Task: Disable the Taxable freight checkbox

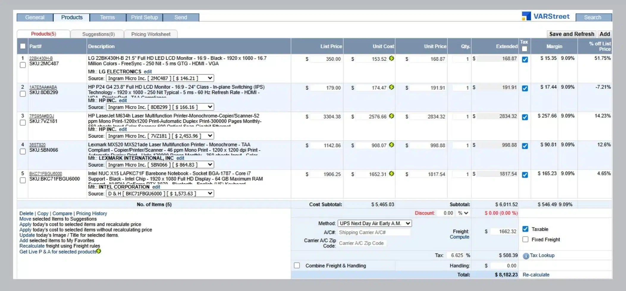Action: coord(525,229)
